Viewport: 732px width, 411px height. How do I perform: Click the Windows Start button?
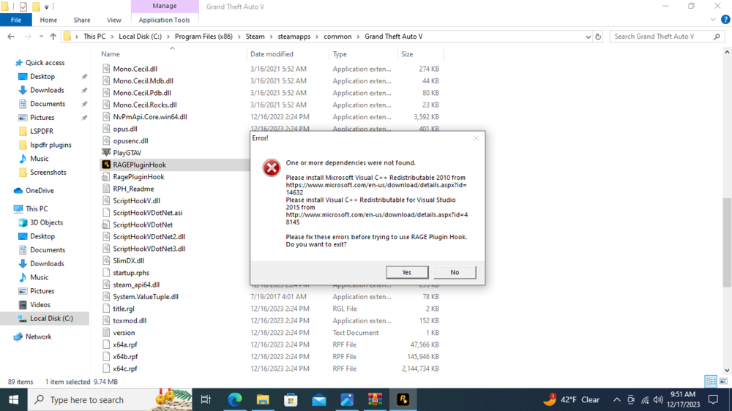(13, 400)
